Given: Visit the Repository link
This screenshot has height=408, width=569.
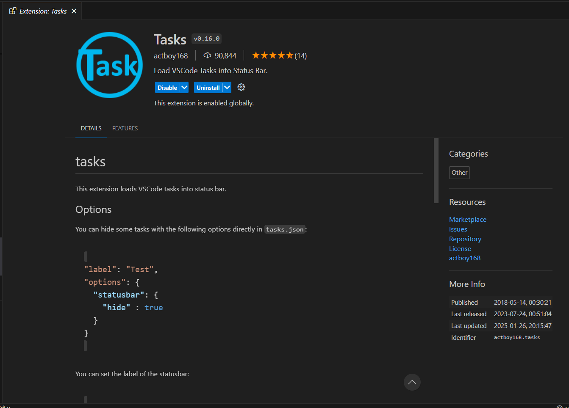Looking at the screenshot, I should point(465,239).
